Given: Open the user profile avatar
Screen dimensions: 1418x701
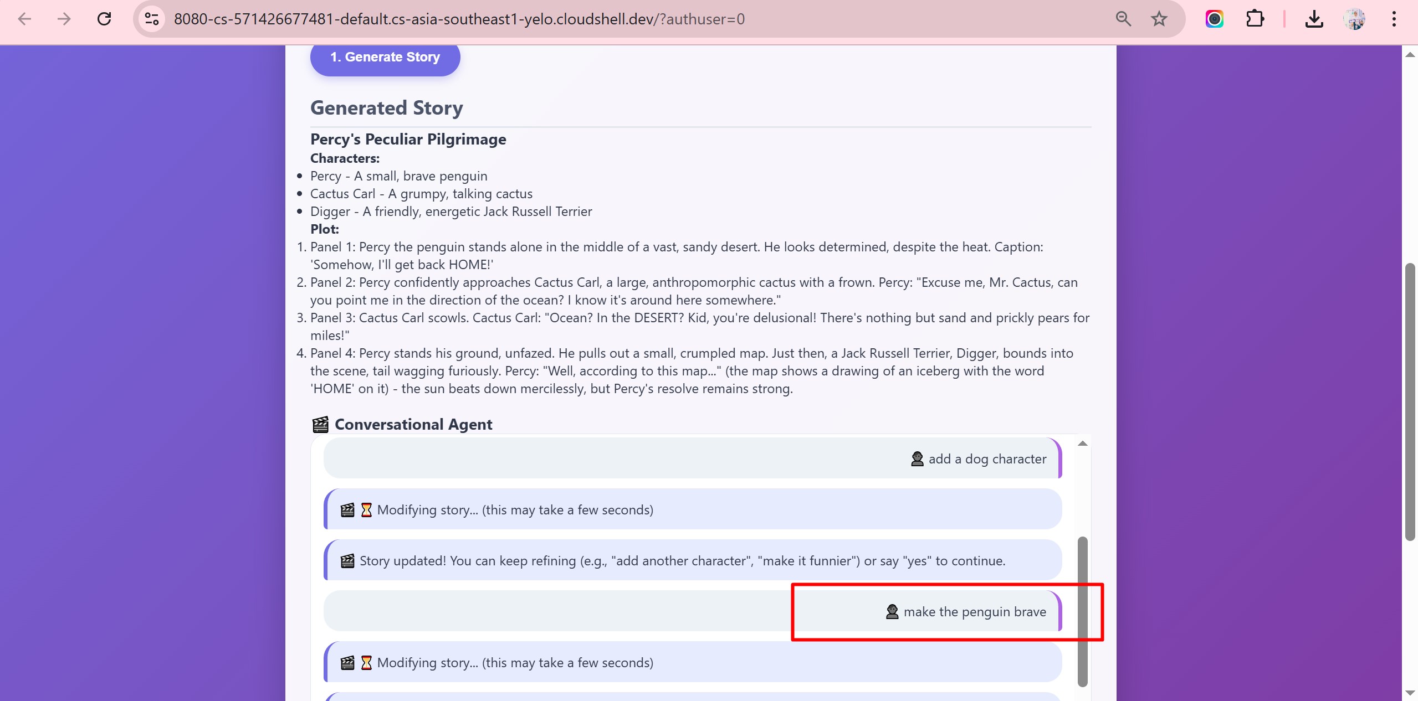Looking at the screenshot, I should pyautogui.click(x=1354, y=19).
